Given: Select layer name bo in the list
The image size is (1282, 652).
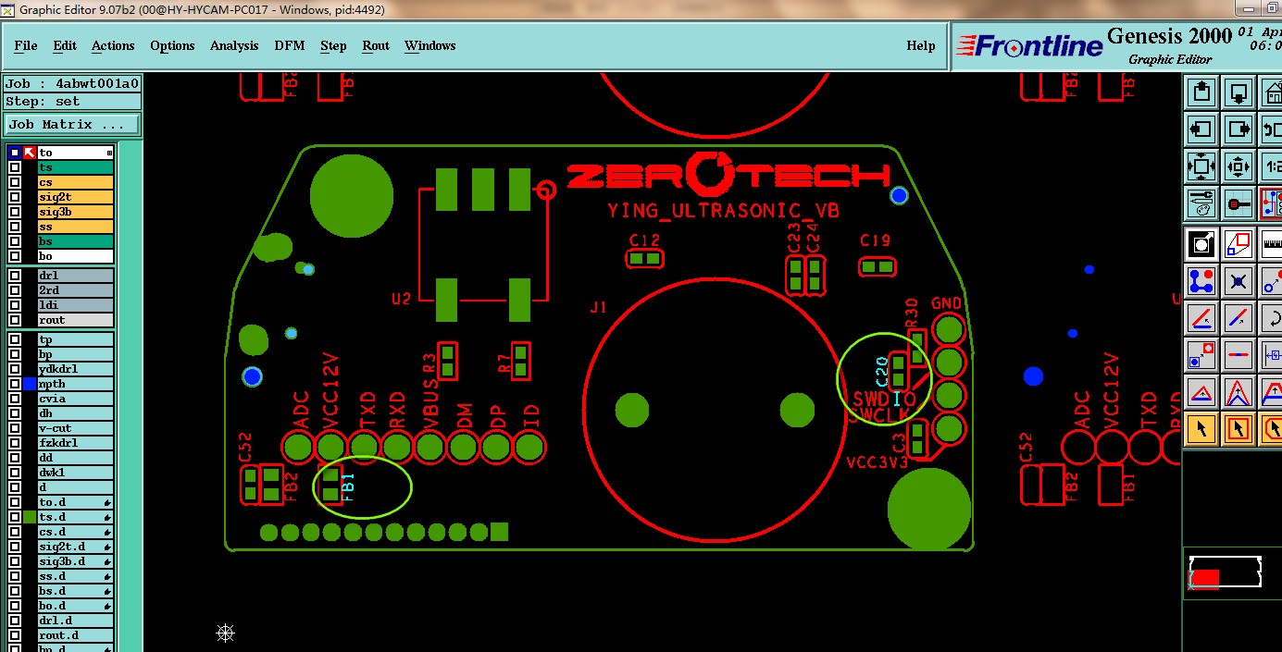Looking at the screenshot, I should coord(75,256).
